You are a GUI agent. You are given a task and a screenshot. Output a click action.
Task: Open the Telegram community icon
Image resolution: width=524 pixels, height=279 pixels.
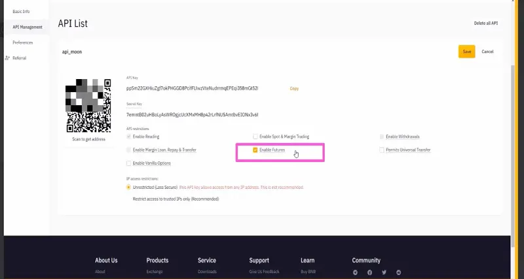[x=355, y=272]
